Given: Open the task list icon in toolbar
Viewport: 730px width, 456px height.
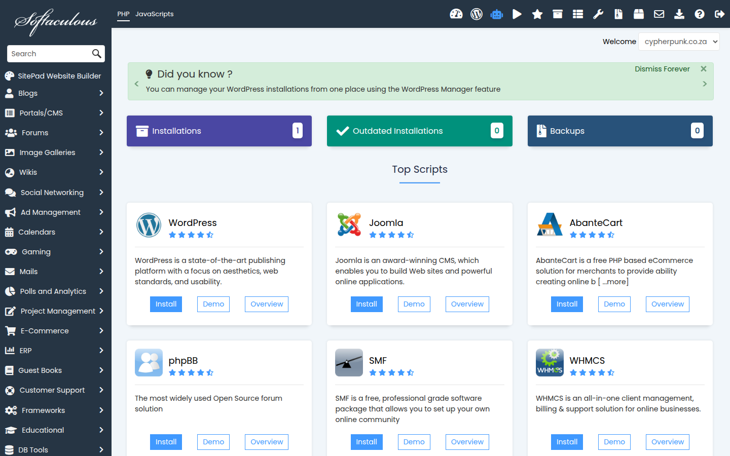Looking at the screenshot, I should coord(578,14).
